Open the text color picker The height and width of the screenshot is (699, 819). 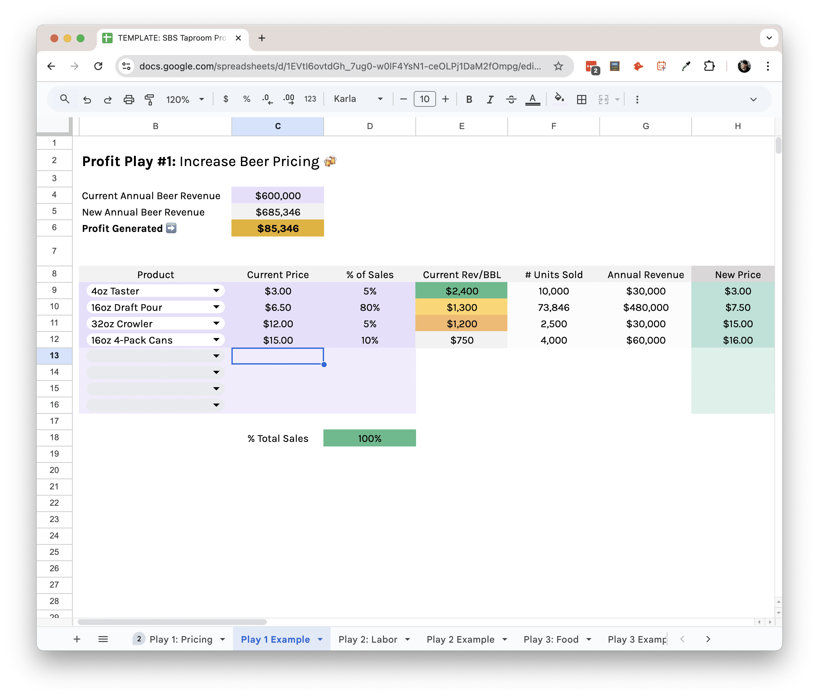pyautogui.click(x=533, y=99)
